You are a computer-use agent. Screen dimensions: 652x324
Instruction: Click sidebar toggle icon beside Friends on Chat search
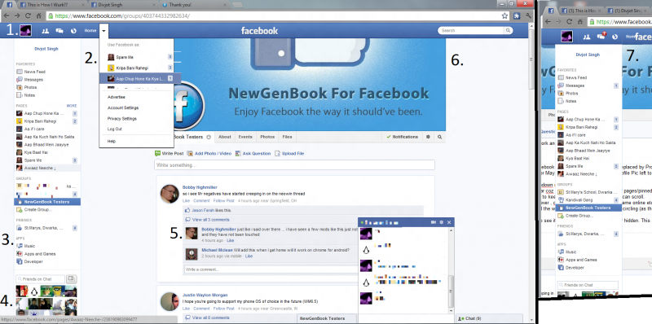[71, 278]
